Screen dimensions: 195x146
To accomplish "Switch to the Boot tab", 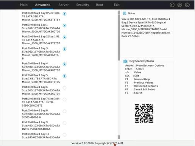I will pos(100,5).
